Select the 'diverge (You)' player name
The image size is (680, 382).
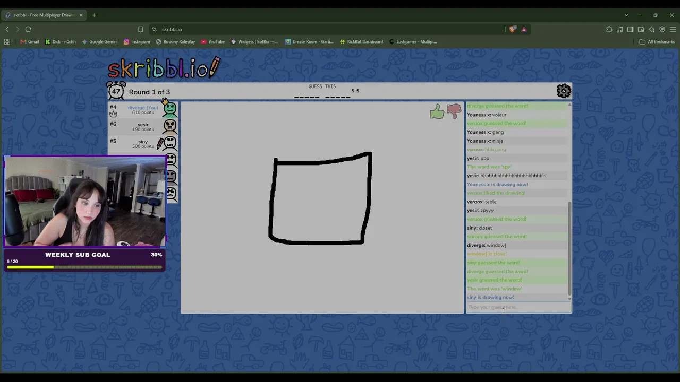[x=143, y=108]
